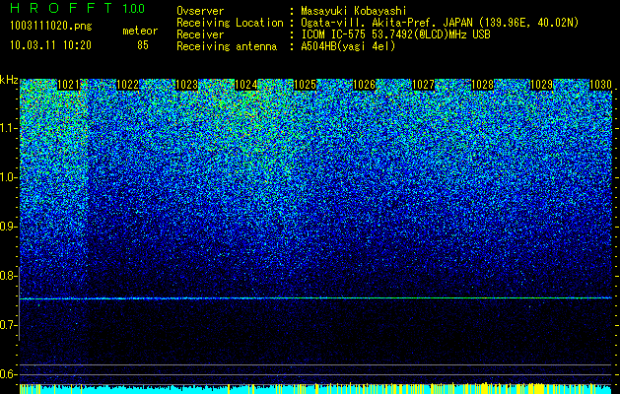
Task: Click the cyan signal level bar graph
Action: point(315,388)
